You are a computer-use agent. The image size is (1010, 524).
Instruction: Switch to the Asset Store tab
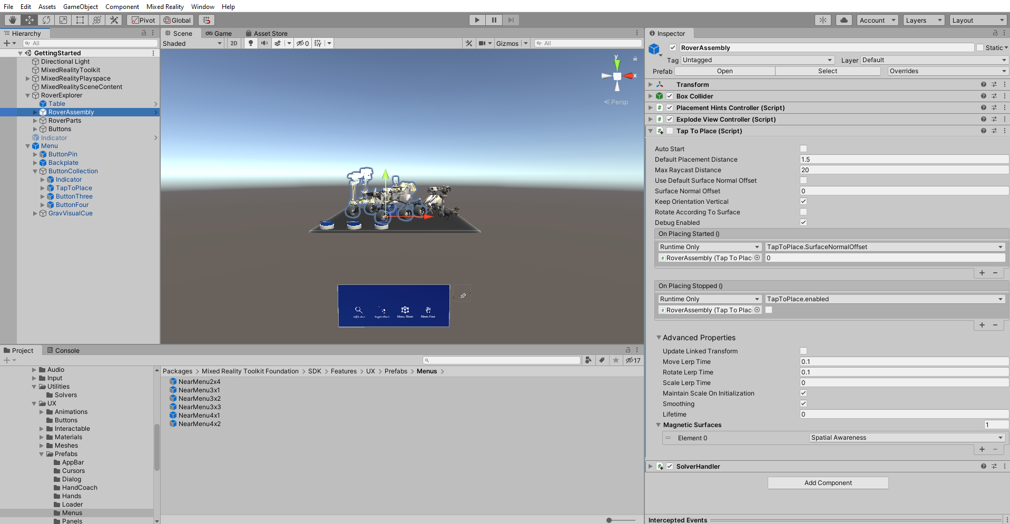point(267,33)
